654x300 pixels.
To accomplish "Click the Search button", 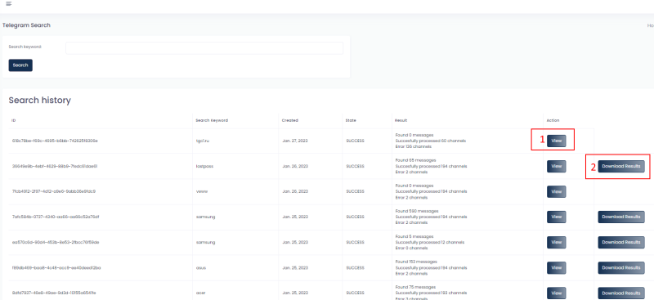I will pos(20,65).
